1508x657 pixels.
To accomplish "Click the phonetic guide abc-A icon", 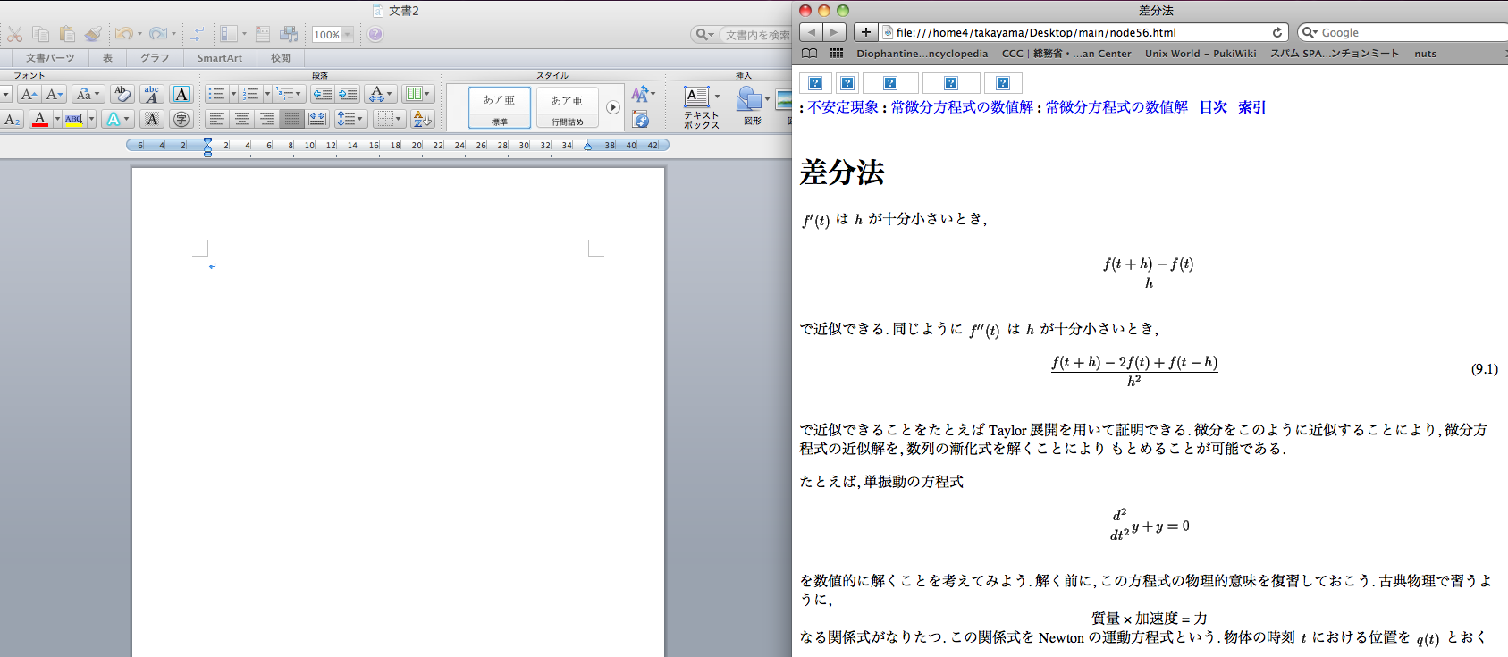I will 152,94.
